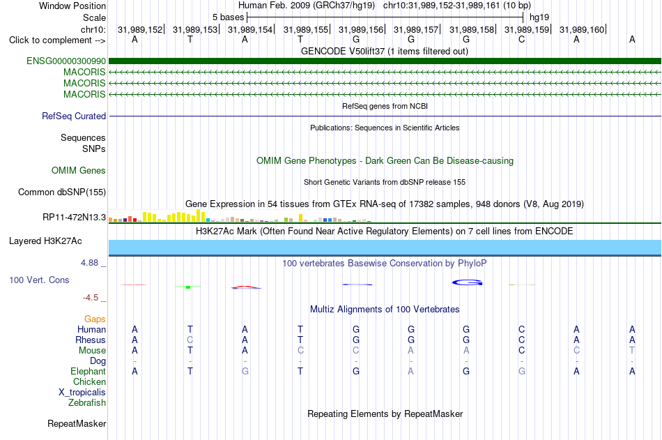
Task: Click the blue G conservation logo in PhyloP track
Action: click(467, 282)
